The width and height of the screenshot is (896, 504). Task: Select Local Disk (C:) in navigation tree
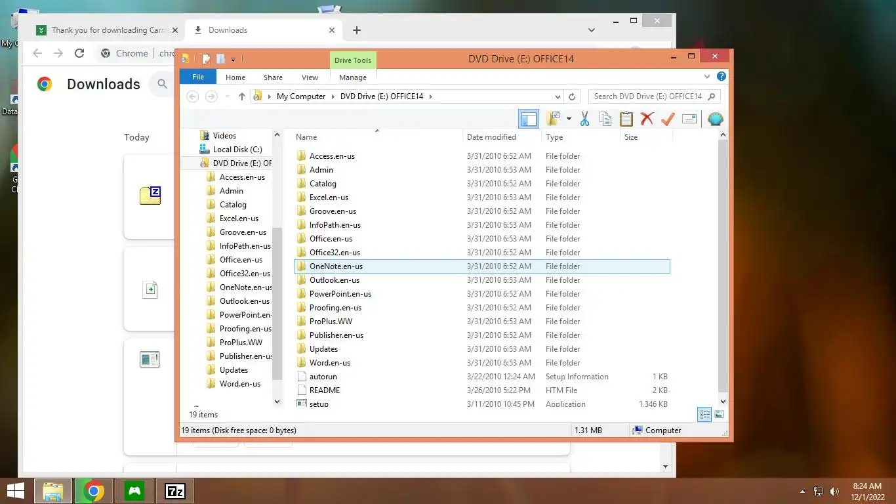click(x=237, y=150)
